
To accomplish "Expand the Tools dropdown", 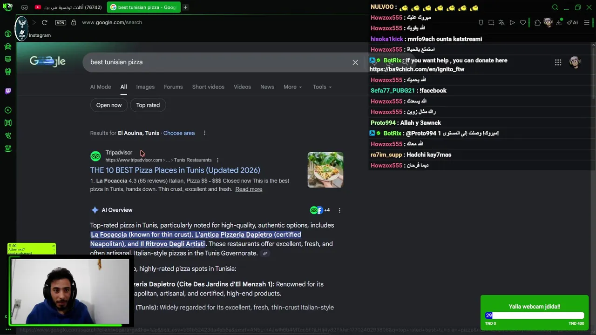I will pos(322,87).
